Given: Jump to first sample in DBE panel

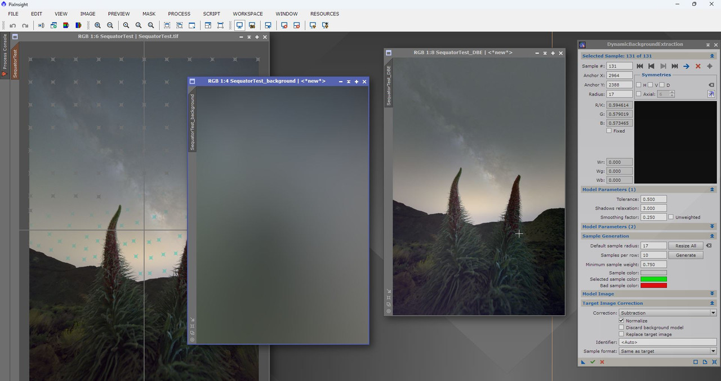Looking at the screenshot, I should point(640,66).
